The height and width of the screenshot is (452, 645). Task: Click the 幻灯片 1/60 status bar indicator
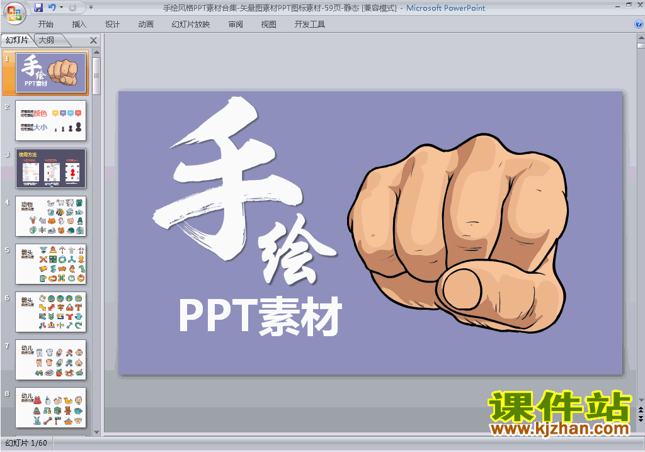(x=26, y=443)
